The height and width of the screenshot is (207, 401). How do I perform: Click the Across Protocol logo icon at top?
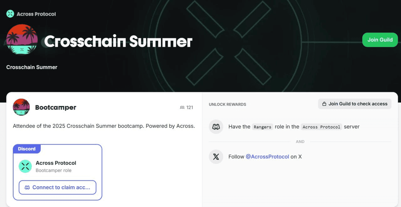[x=10, y=14]
